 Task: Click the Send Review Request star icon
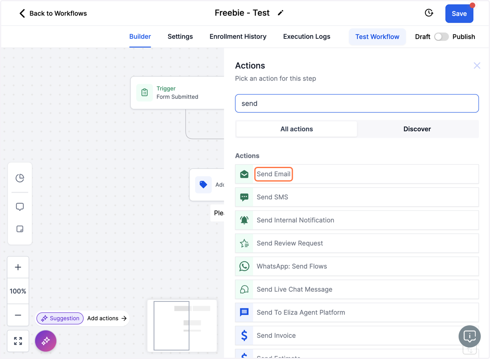point(244,244)
